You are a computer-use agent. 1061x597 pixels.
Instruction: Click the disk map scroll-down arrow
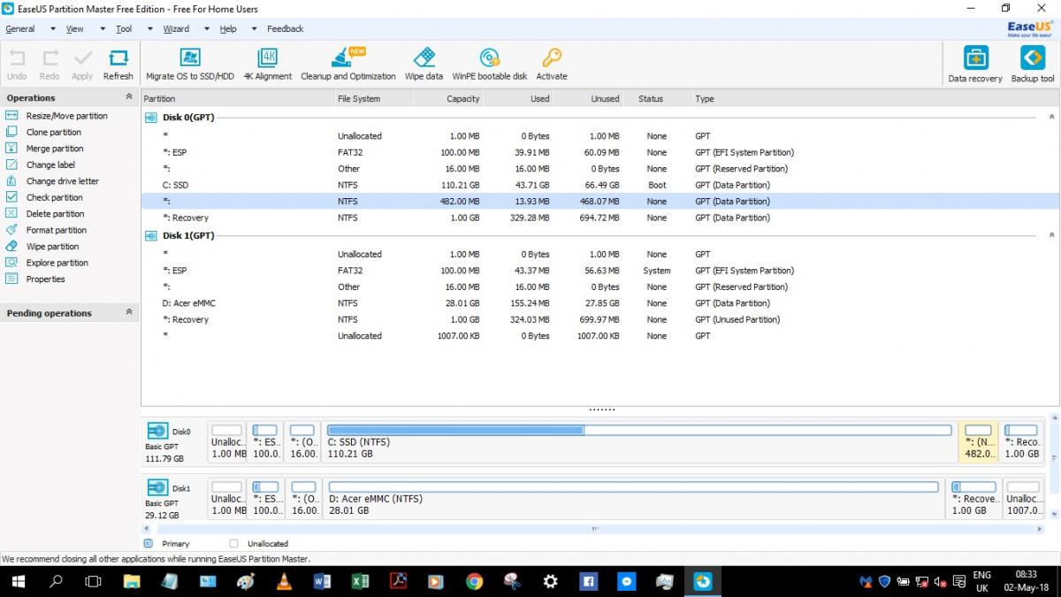[x=1053, y=513]
